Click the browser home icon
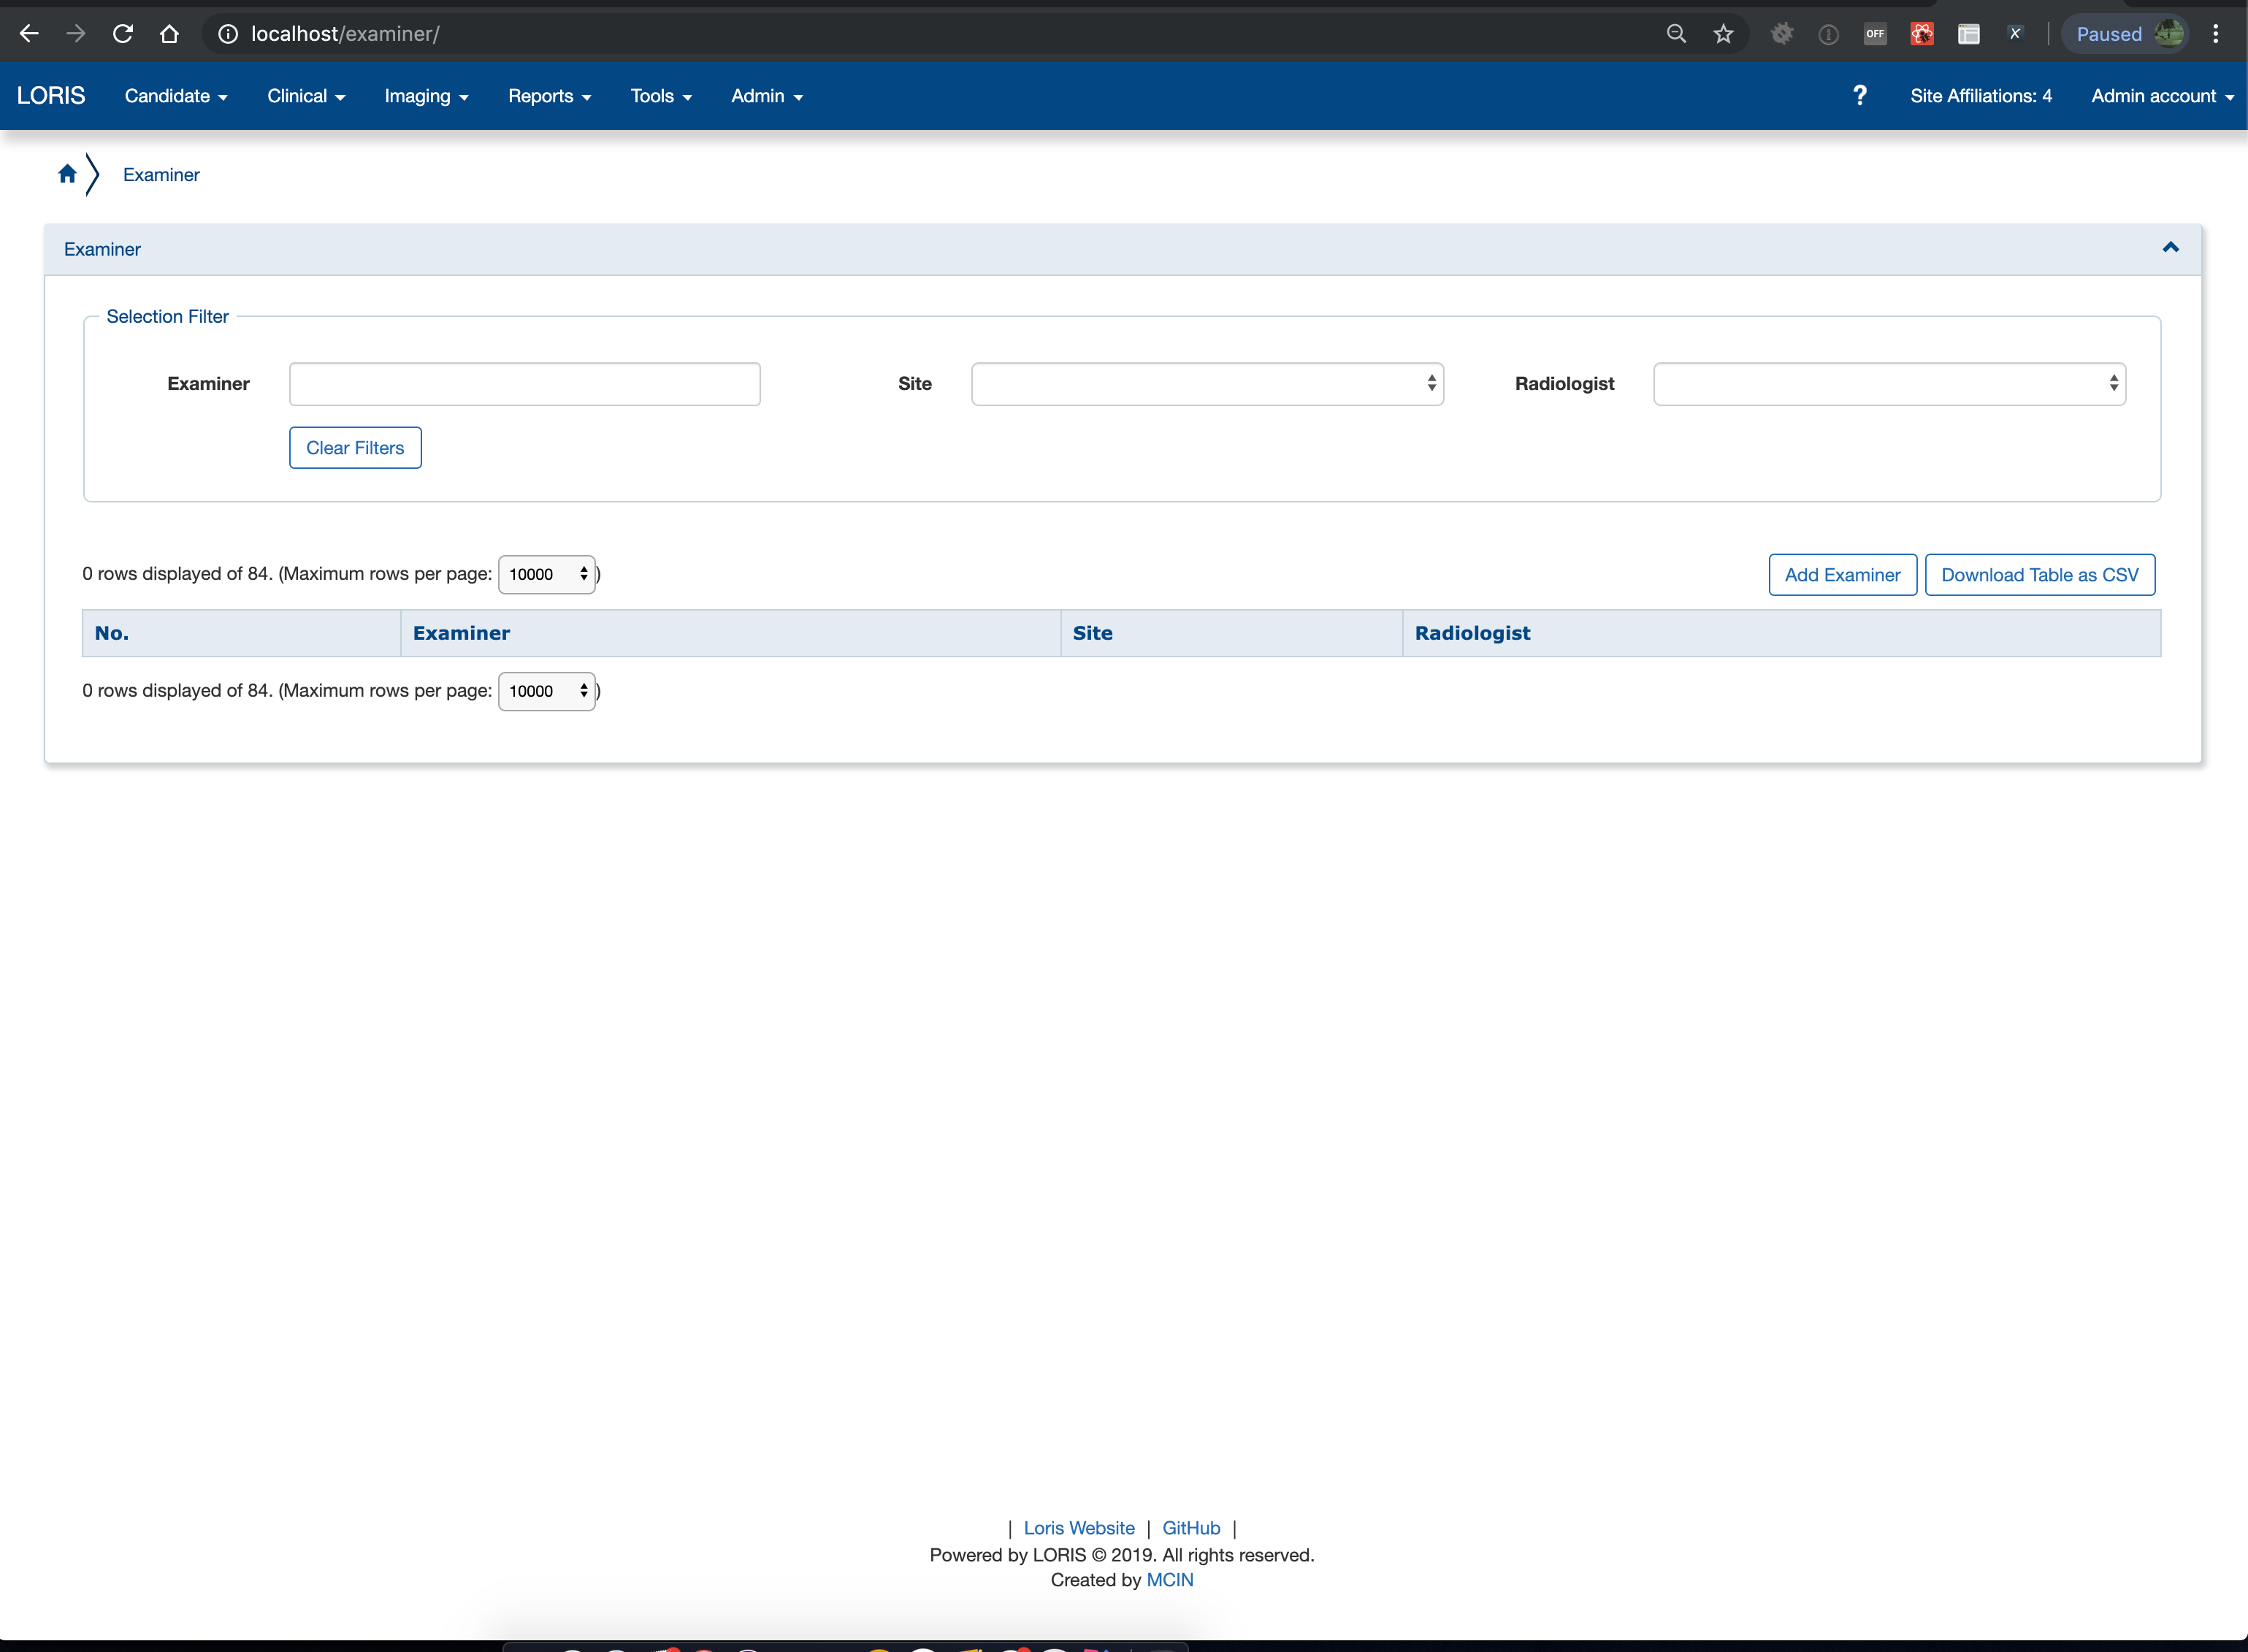Screen dimensions: 2248x1652 click(x=169, y=33)
